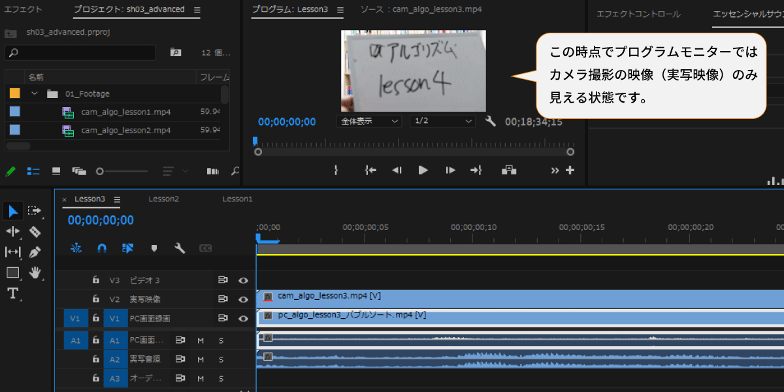
Task: Mute the A1 audio track
Action: pyautogui.click(x=201, y=340)
